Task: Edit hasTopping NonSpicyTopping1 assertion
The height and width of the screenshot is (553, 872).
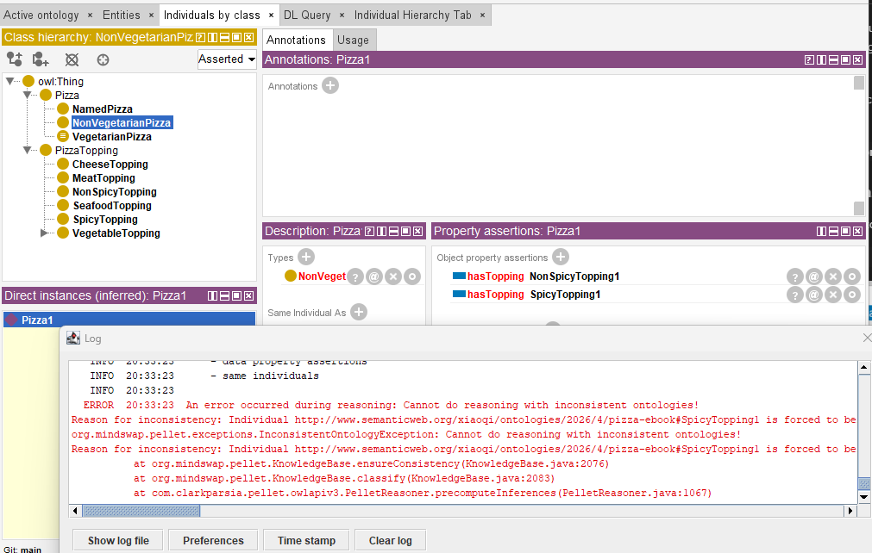Action: pyautogui.click(x=852, y=276)
